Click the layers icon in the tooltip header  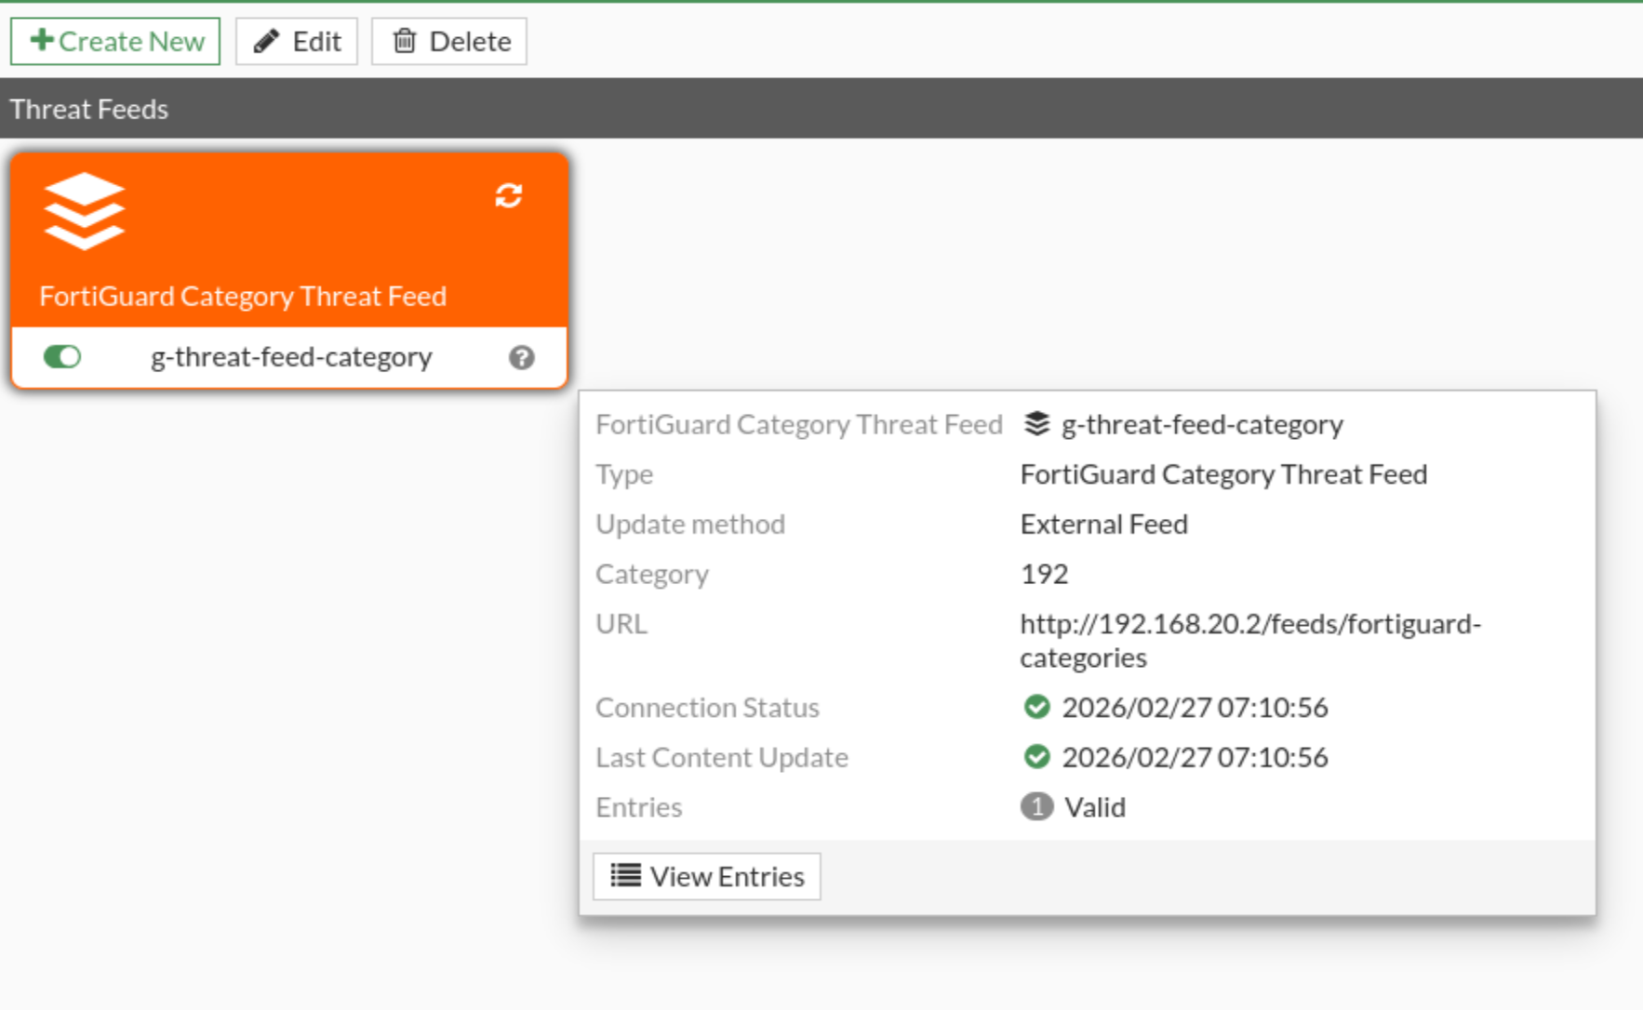pyautogui.click(x=1036, y=424)
